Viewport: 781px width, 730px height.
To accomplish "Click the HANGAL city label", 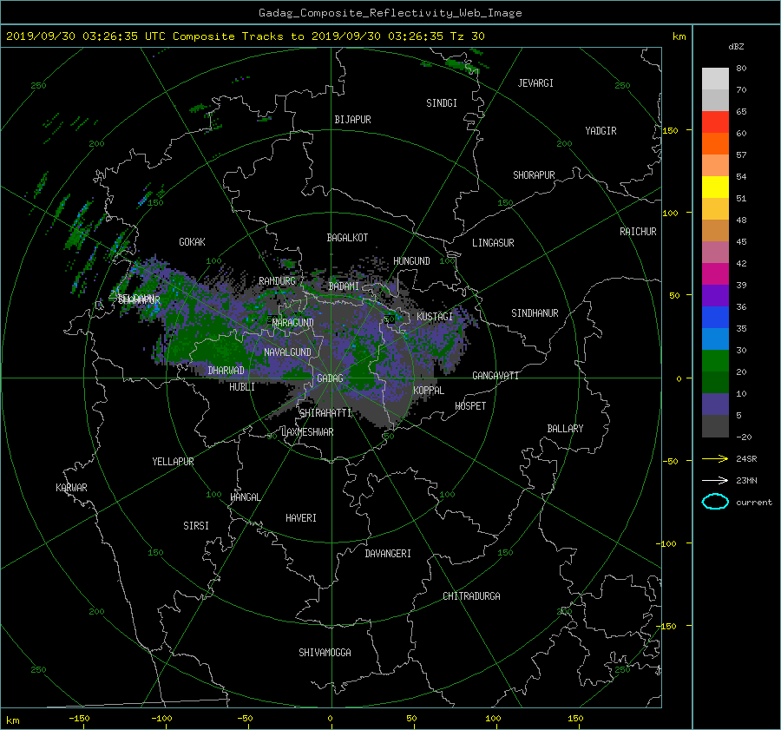I will tap(245, 497).
